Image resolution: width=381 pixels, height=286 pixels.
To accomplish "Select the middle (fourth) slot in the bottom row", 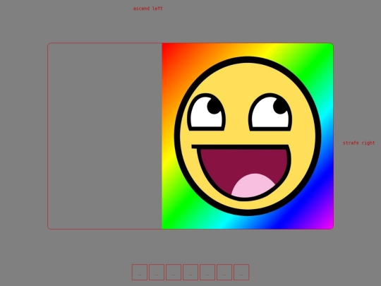I will pyautogui.click(x=190, y=272).
